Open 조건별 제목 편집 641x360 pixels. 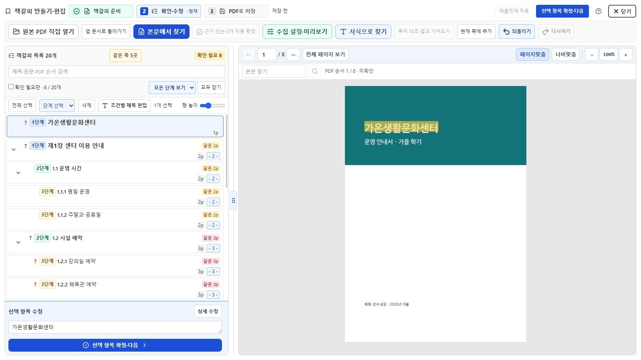[x=125, y=106]
